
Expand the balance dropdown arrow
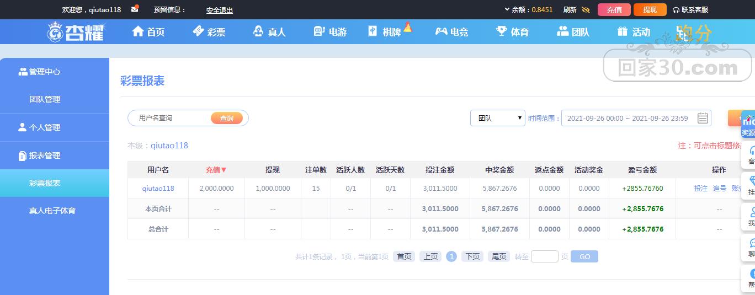[x=507, y=9]
